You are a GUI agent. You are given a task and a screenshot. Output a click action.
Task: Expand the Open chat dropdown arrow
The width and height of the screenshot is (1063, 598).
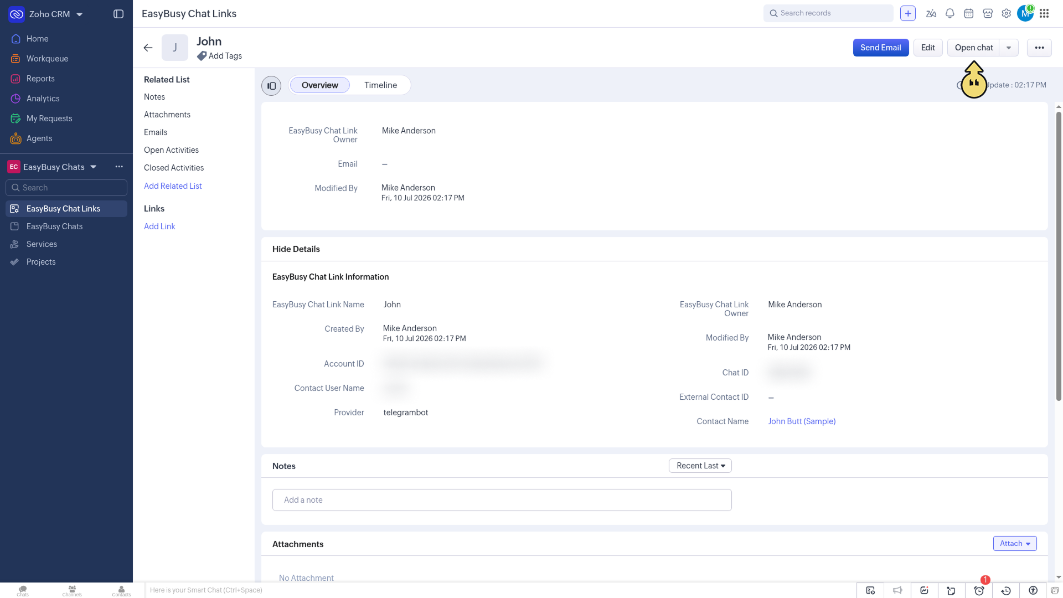coord(1009,48)
